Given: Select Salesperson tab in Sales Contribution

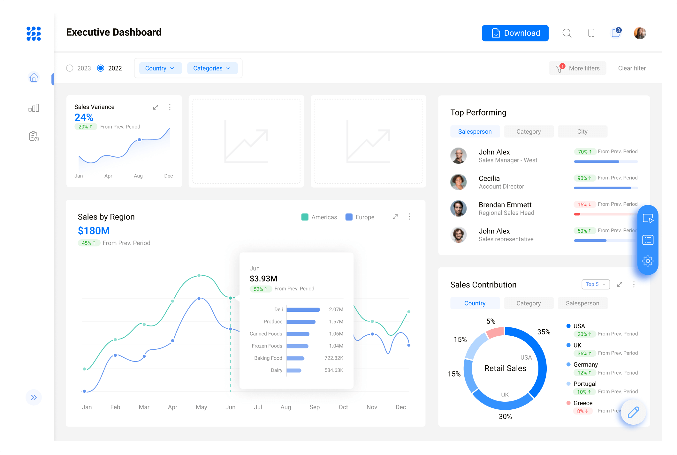Looking at the screenshot, I should coord(582,303).
